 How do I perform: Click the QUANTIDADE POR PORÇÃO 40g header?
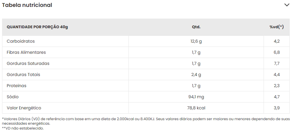click(x=37, y=27)
